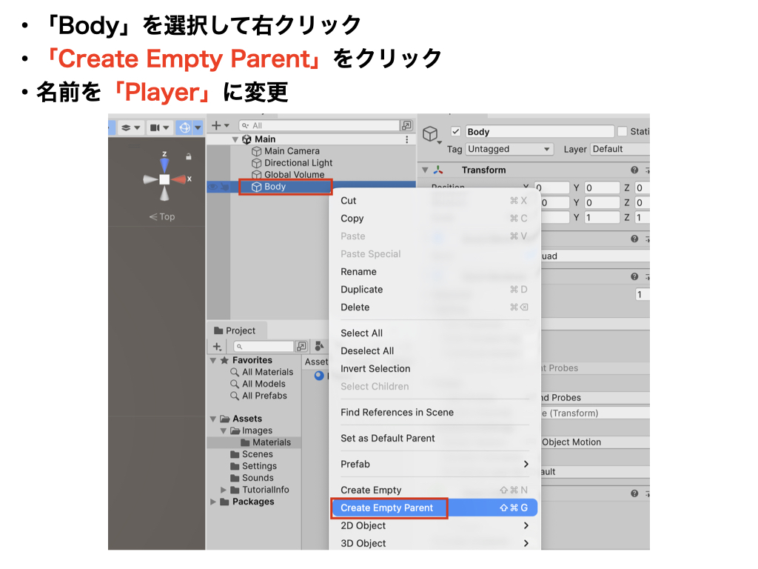The image size is (758, 569).
Task: Expand the TutorialInfo folder
Action: click(x=224, y=490)
